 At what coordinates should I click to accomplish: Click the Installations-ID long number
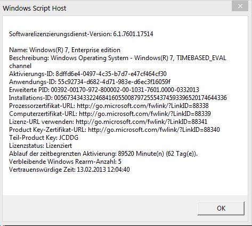point(140,98)
